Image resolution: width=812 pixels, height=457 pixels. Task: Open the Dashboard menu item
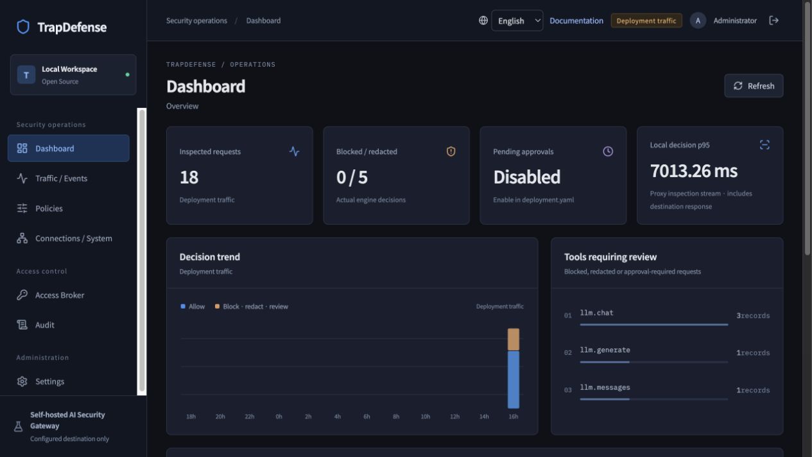click(69, 148)
